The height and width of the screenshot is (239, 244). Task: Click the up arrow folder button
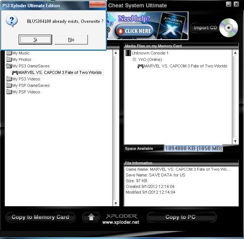tap(91, 217)
